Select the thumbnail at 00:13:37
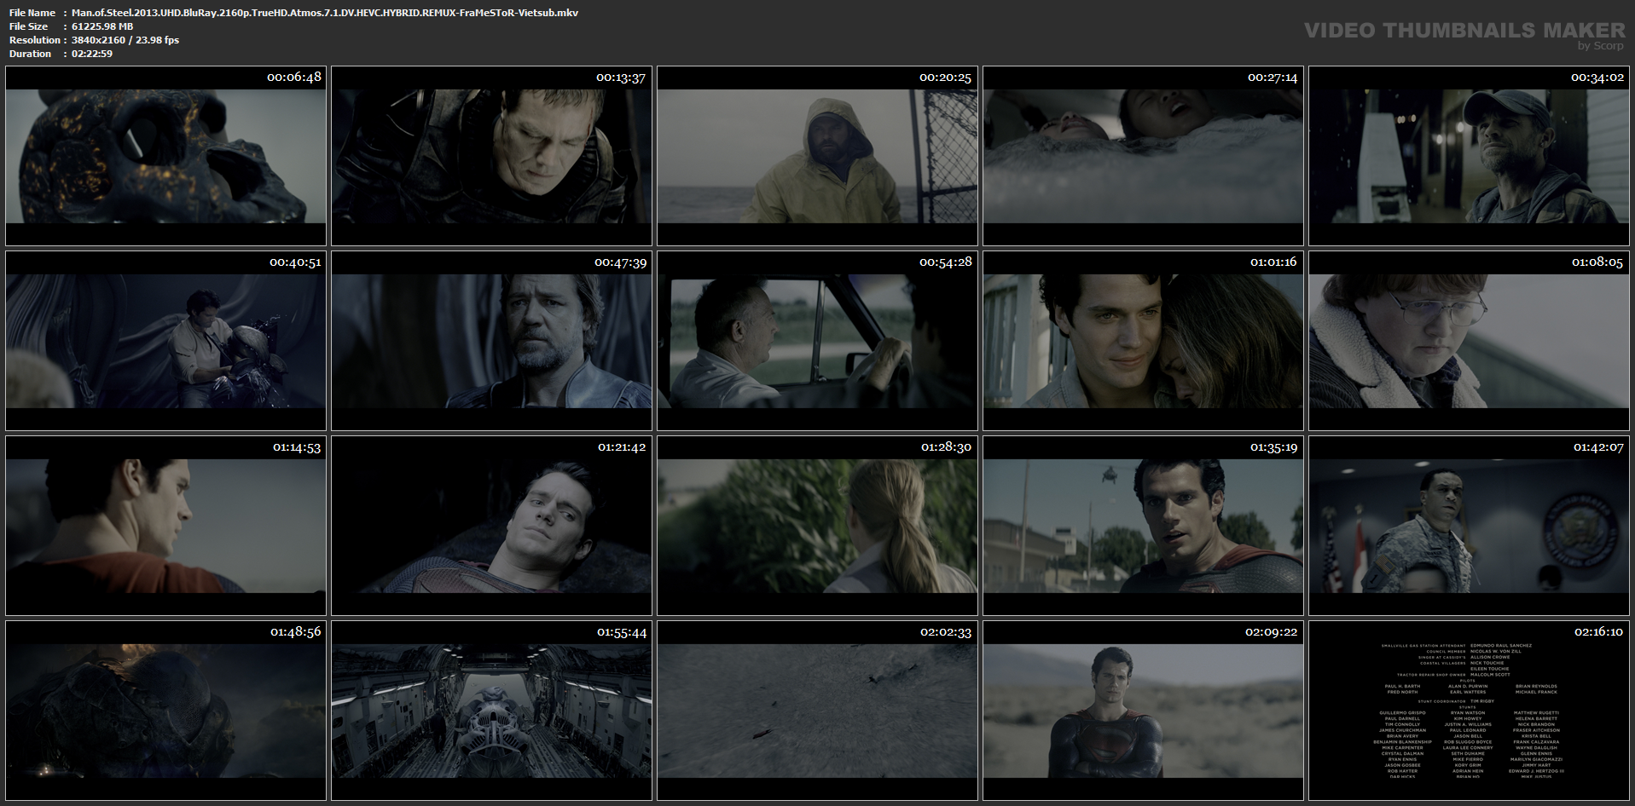1635x806 pixels. pyautogui.click(x=491, y=156)
